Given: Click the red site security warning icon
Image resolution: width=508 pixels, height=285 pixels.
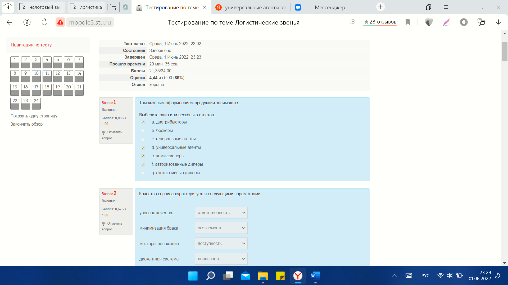Looking at the screenshot, I should pos(60,22).
